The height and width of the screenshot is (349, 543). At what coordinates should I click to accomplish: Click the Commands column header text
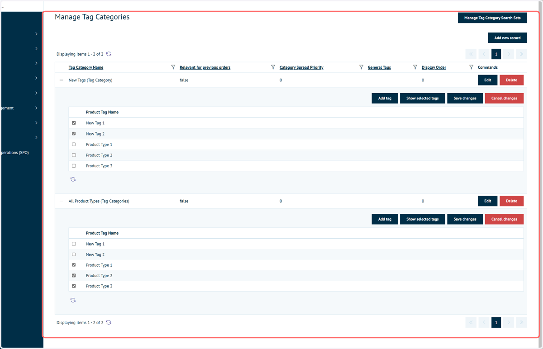click(x=488, y=67)
